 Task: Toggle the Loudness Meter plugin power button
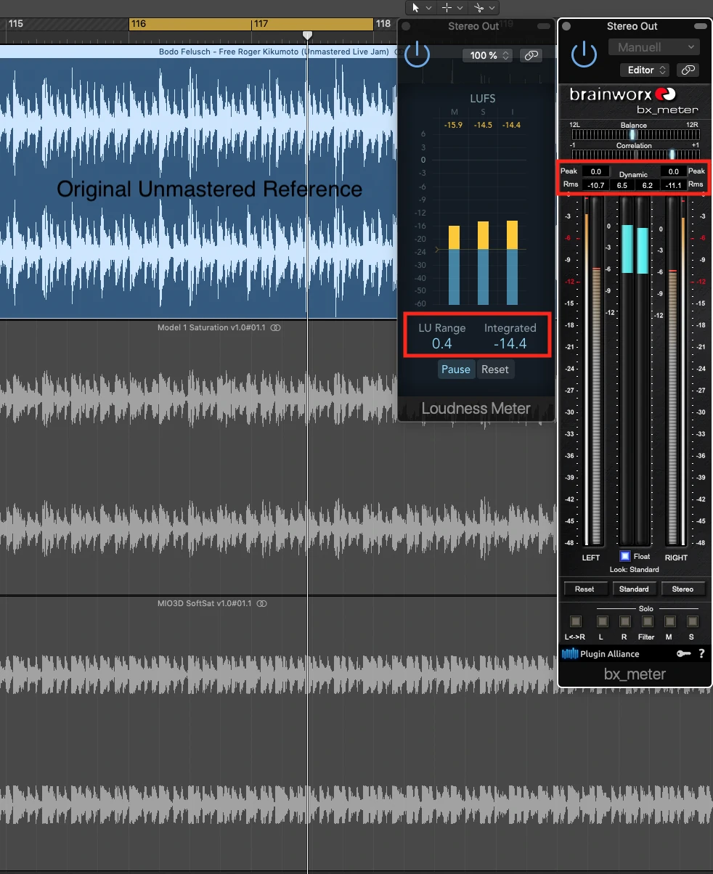coord(417,54)
